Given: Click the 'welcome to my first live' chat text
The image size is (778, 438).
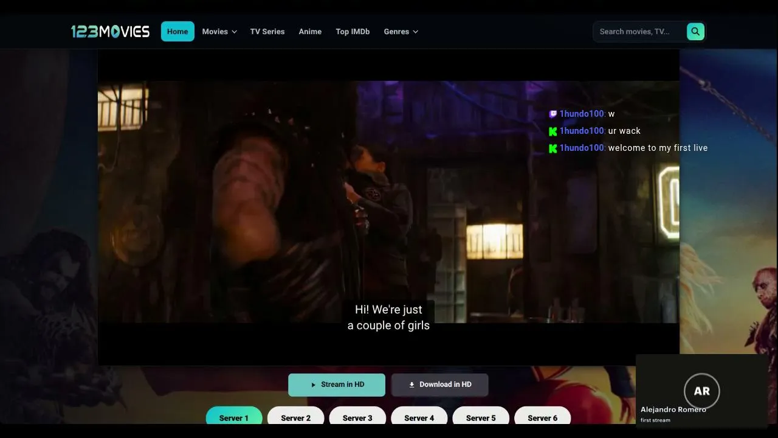Looking at the screenshot, I should [658, 148].
